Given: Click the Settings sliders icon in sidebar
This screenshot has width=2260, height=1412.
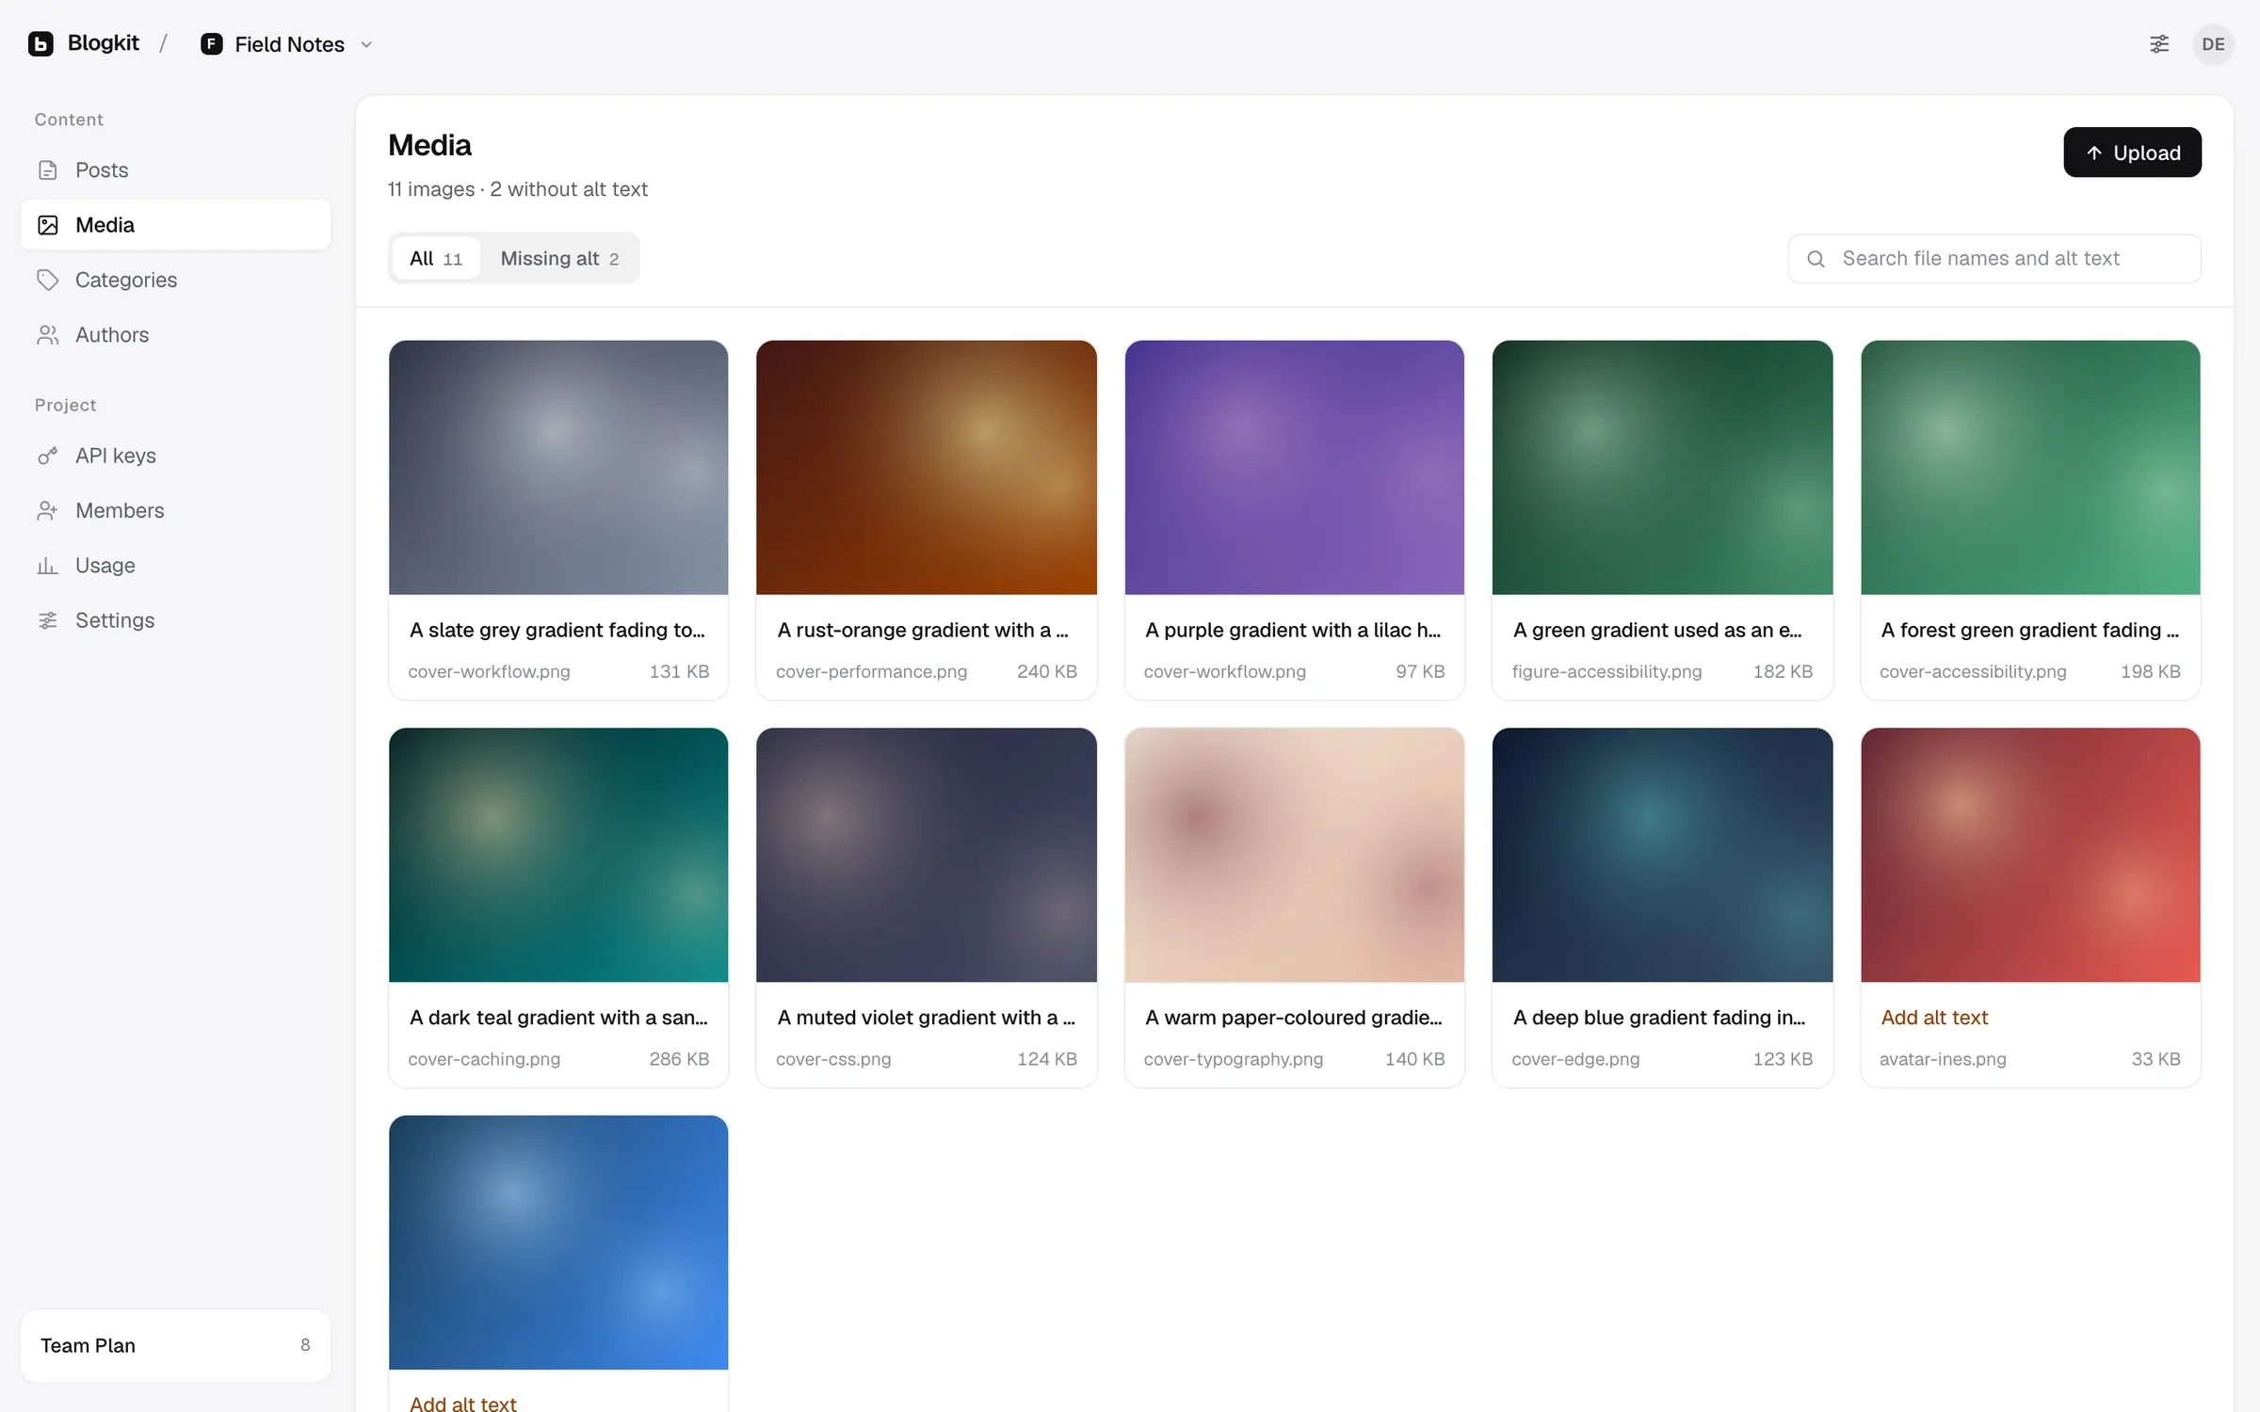Looking at the screenshot, I should [x=47, y=620].
